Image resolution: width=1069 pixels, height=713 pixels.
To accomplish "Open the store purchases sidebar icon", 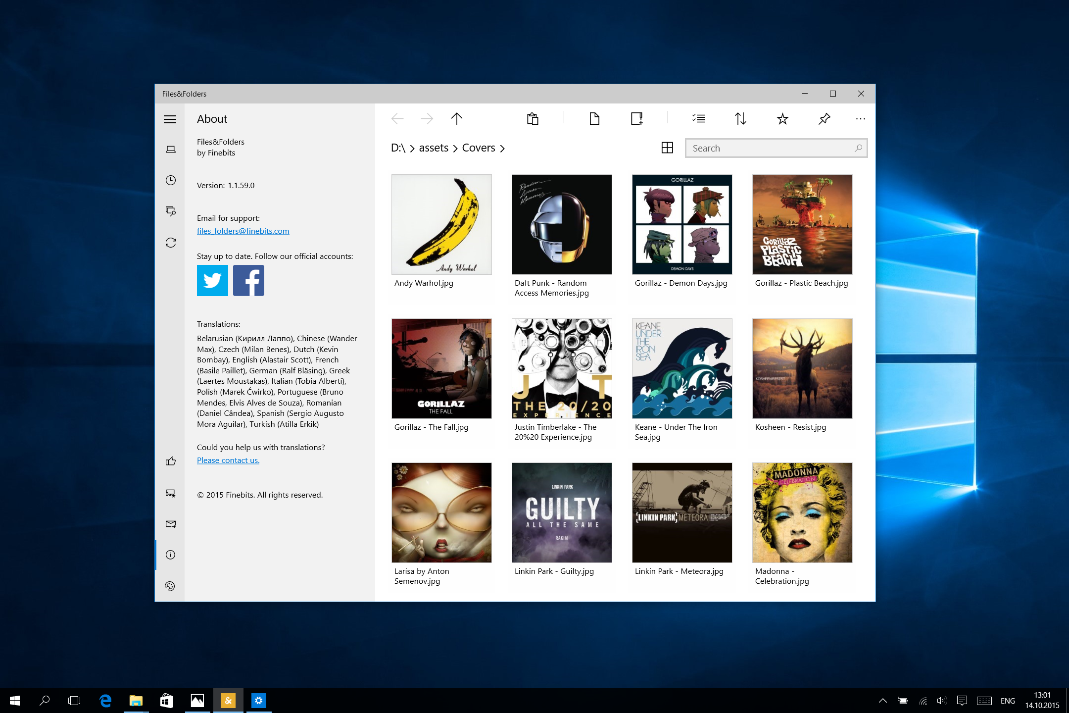I will pyautogui.click(x=170, y=493).
